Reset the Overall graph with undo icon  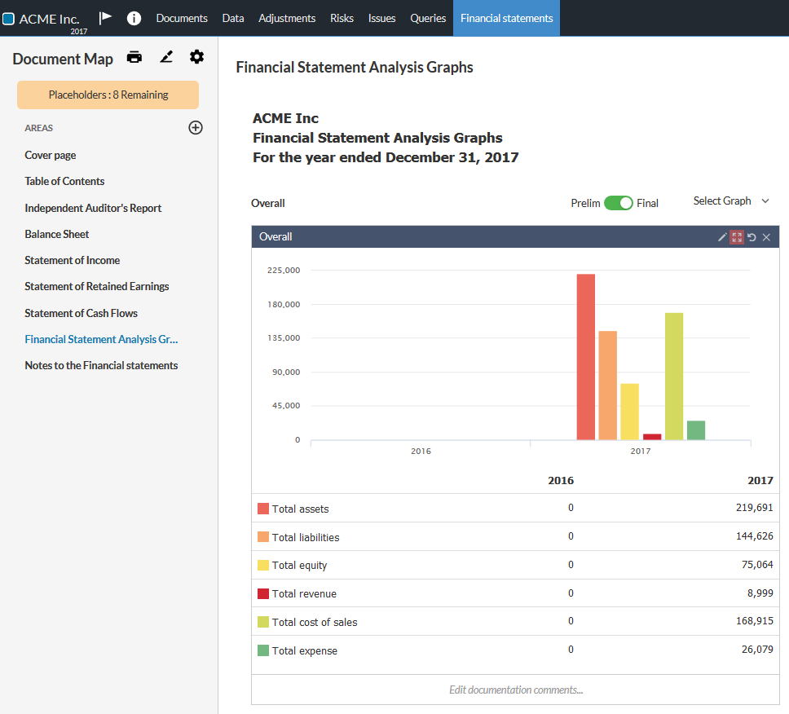[752, 237]
